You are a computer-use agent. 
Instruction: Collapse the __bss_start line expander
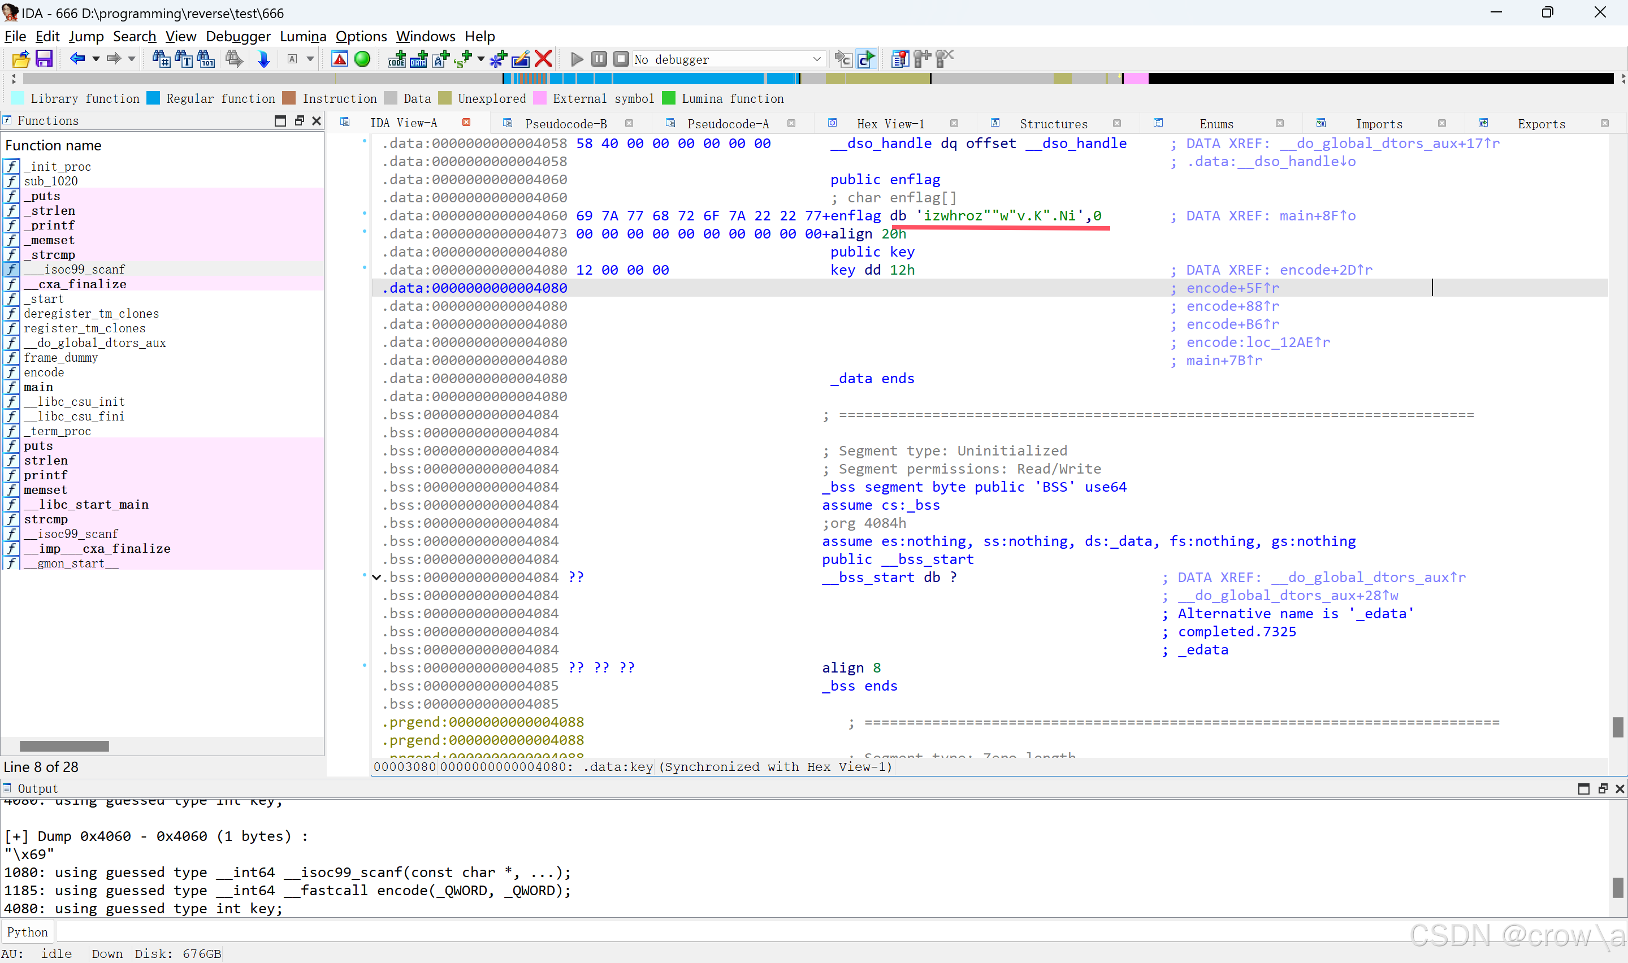tap(376, 578)
